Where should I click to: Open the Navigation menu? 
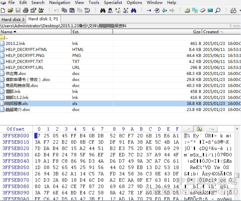pos(60,3)
